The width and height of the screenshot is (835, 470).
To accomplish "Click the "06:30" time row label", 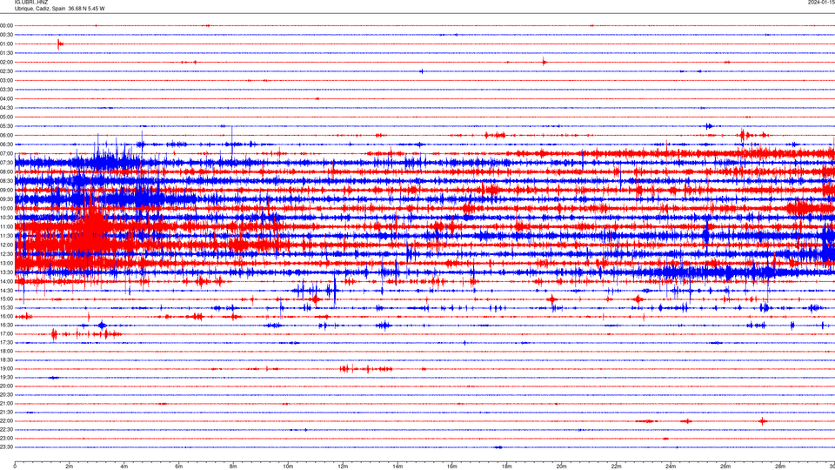I will tap(6, 144).
